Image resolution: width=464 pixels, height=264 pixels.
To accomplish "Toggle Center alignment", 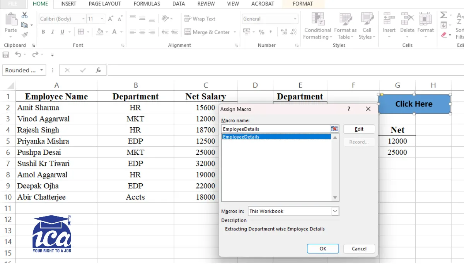I will point(142,32).
